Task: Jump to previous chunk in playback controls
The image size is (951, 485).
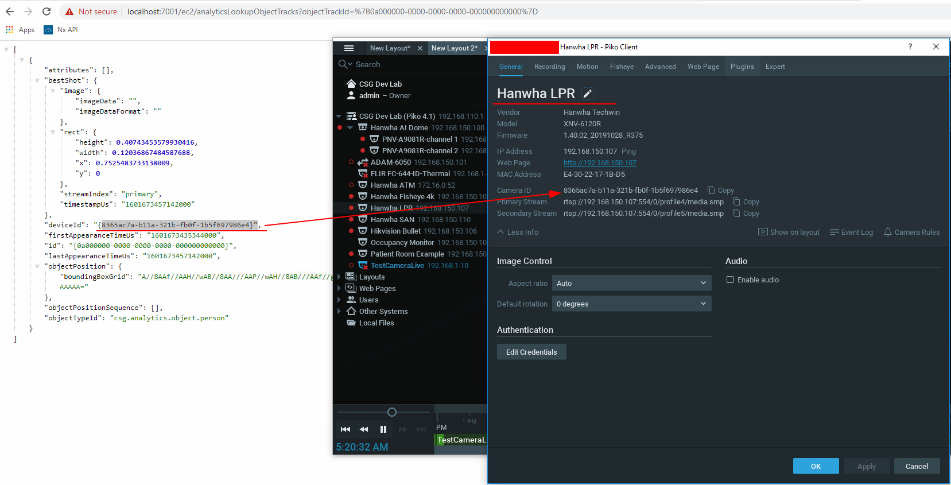Action: [x=346, y=429]
